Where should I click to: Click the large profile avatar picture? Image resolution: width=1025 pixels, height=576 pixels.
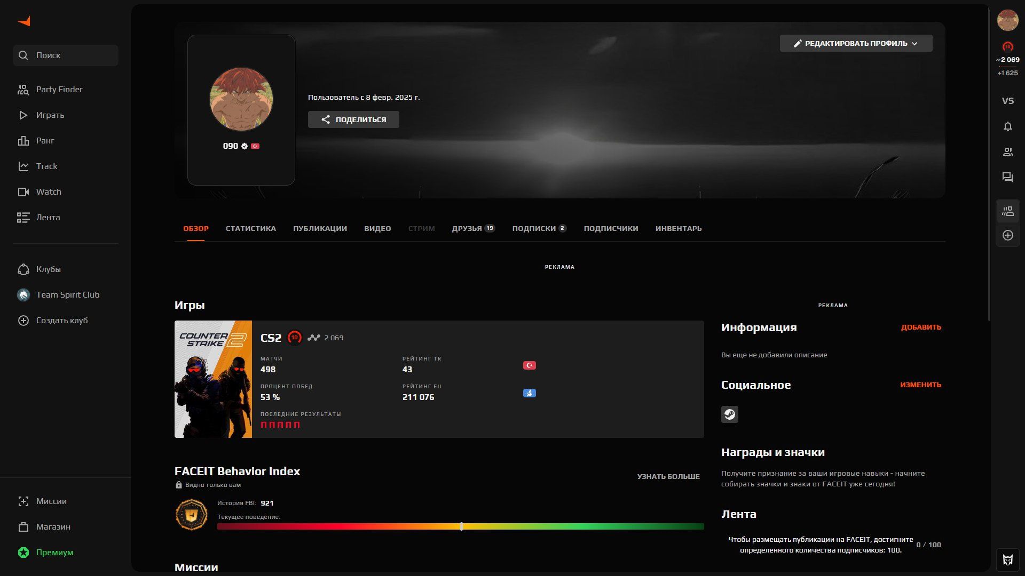coord(241,99)
